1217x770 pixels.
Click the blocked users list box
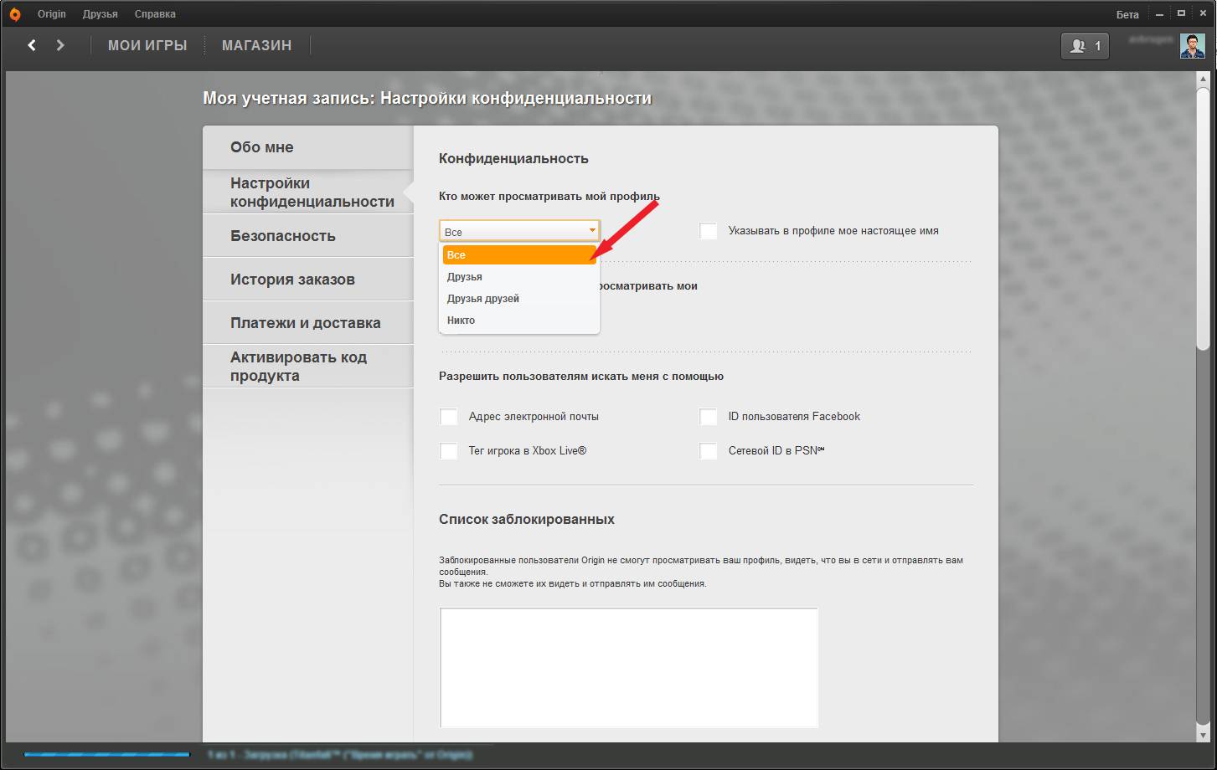tap(628, 667)
